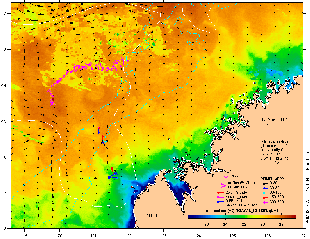Image resolution: width=310 pixels, height=239 pixels.
Task: Click the 25 value on temperature colorbar
Action: coord(244,224)
